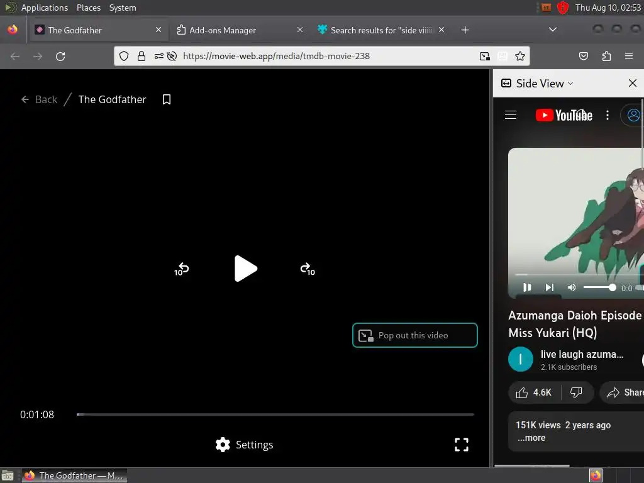Viewport: 644px width, 483px height.
Task: Switch to the Search results tab
Action: [382, 30]
